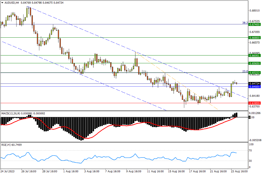Click the red 0.63859 support tag

[254, 103]
